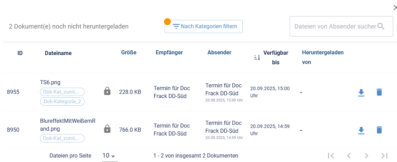Delete the TS6.png document
Image resolution: width=397 pixels, height=162 pixels.
pos(379,92)
